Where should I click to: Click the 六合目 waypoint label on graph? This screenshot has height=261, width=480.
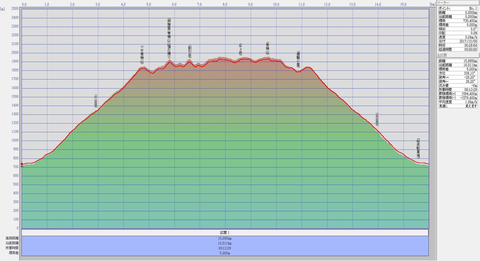(96, 101)
